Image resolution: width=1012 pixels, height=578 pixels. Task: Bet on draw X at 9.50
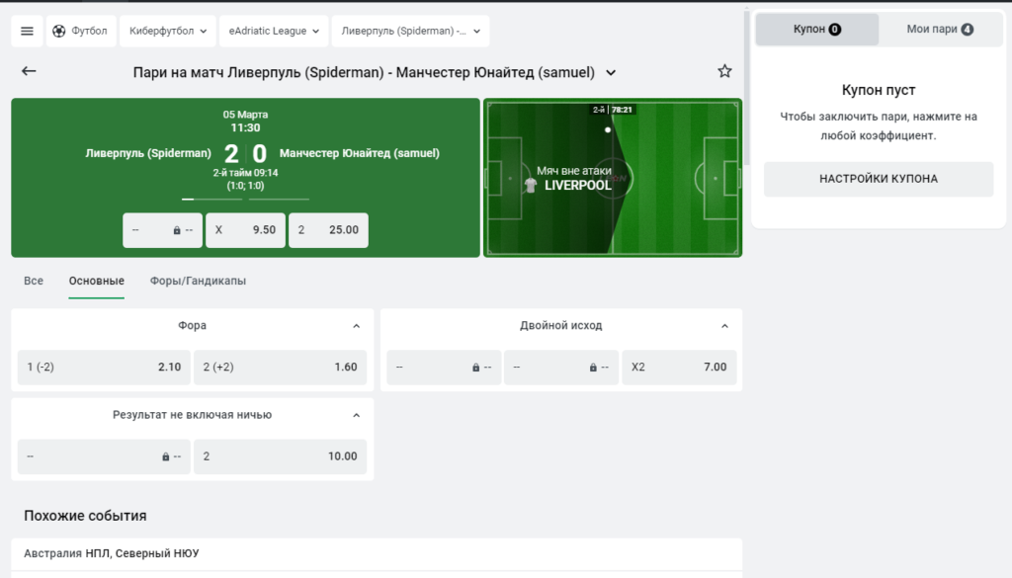[x=245, y=229]
